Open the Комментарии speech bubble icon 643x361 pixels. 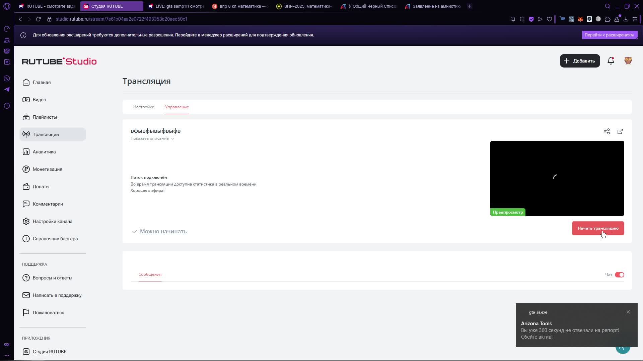[26, 204]
